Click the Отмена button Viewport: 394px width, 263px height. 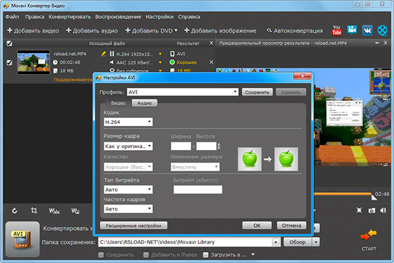point(292,226)
